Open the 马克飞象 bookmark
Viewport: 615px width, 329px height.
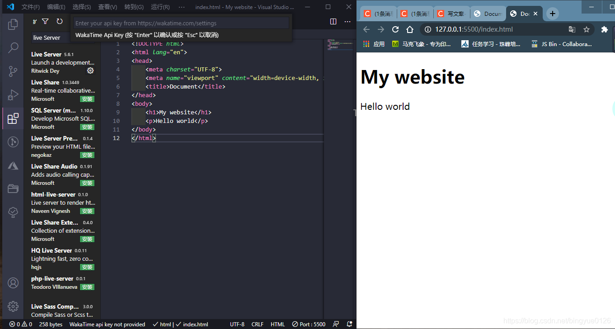click(422, 44)
